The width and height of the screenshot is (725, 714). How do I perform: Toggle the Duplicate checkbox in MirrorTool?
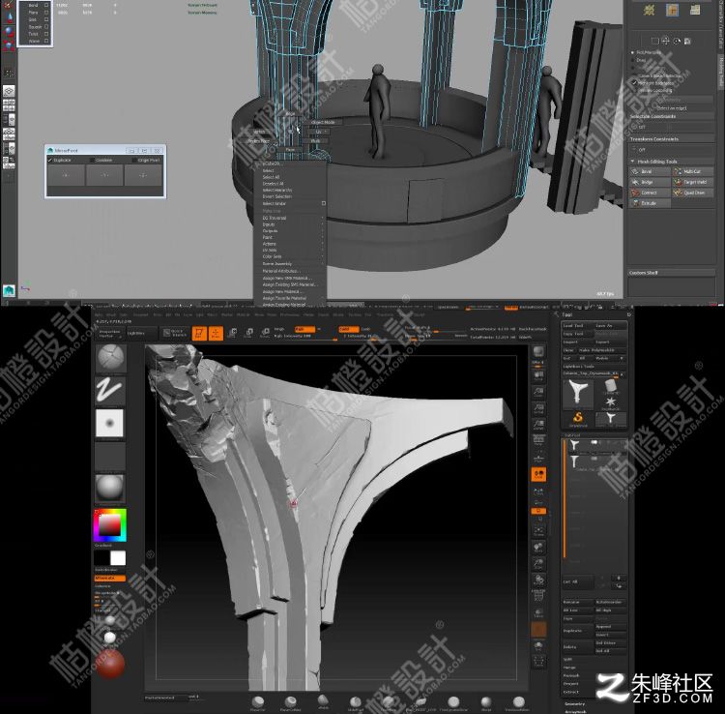(50, 160)
